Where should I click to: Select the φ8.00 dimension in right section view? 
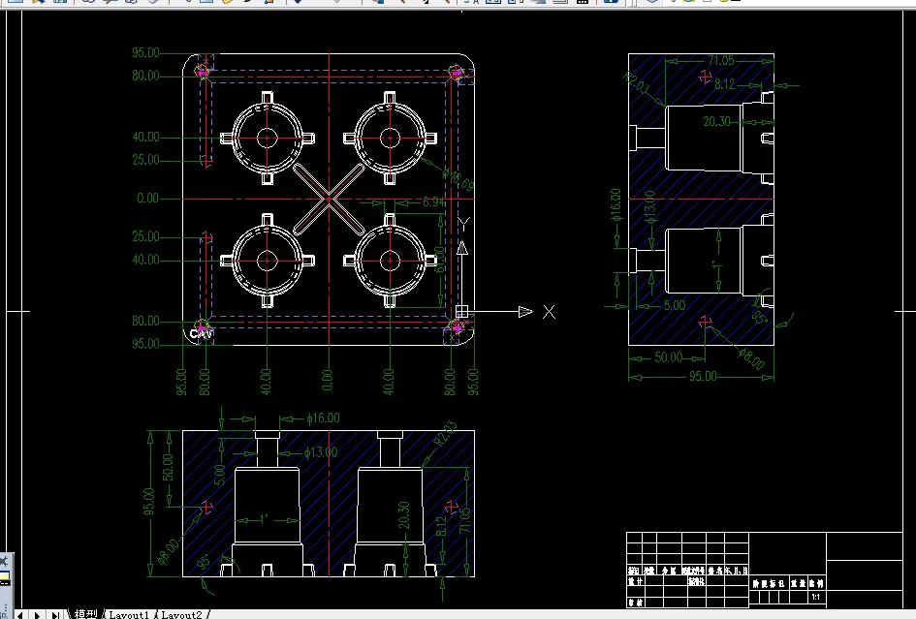pos(750,358)
